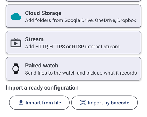Click 'Send files to the watch and pick up what it records'
This screenshot has width=147, height=117.
click(81, 73)
